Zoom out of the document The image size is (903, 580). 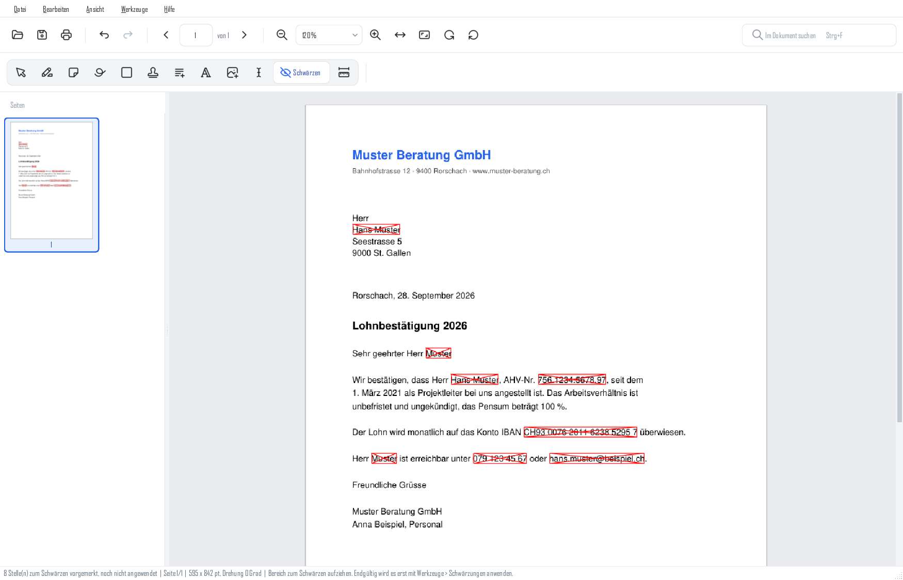coord(282,35)
